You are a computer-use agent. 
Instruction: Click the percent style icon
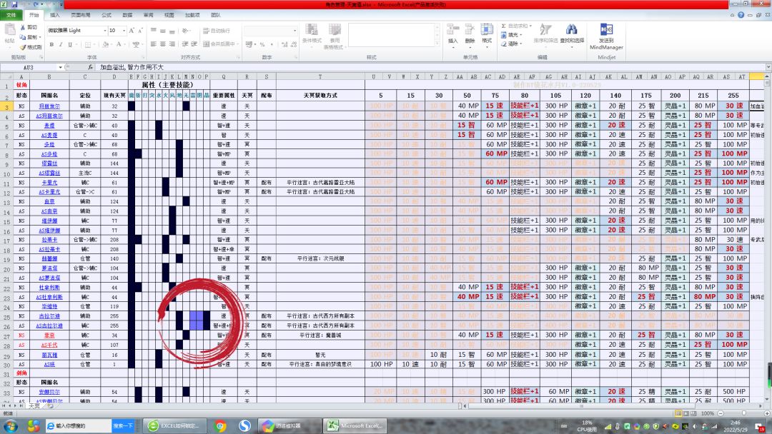click(x=262, y=44)
